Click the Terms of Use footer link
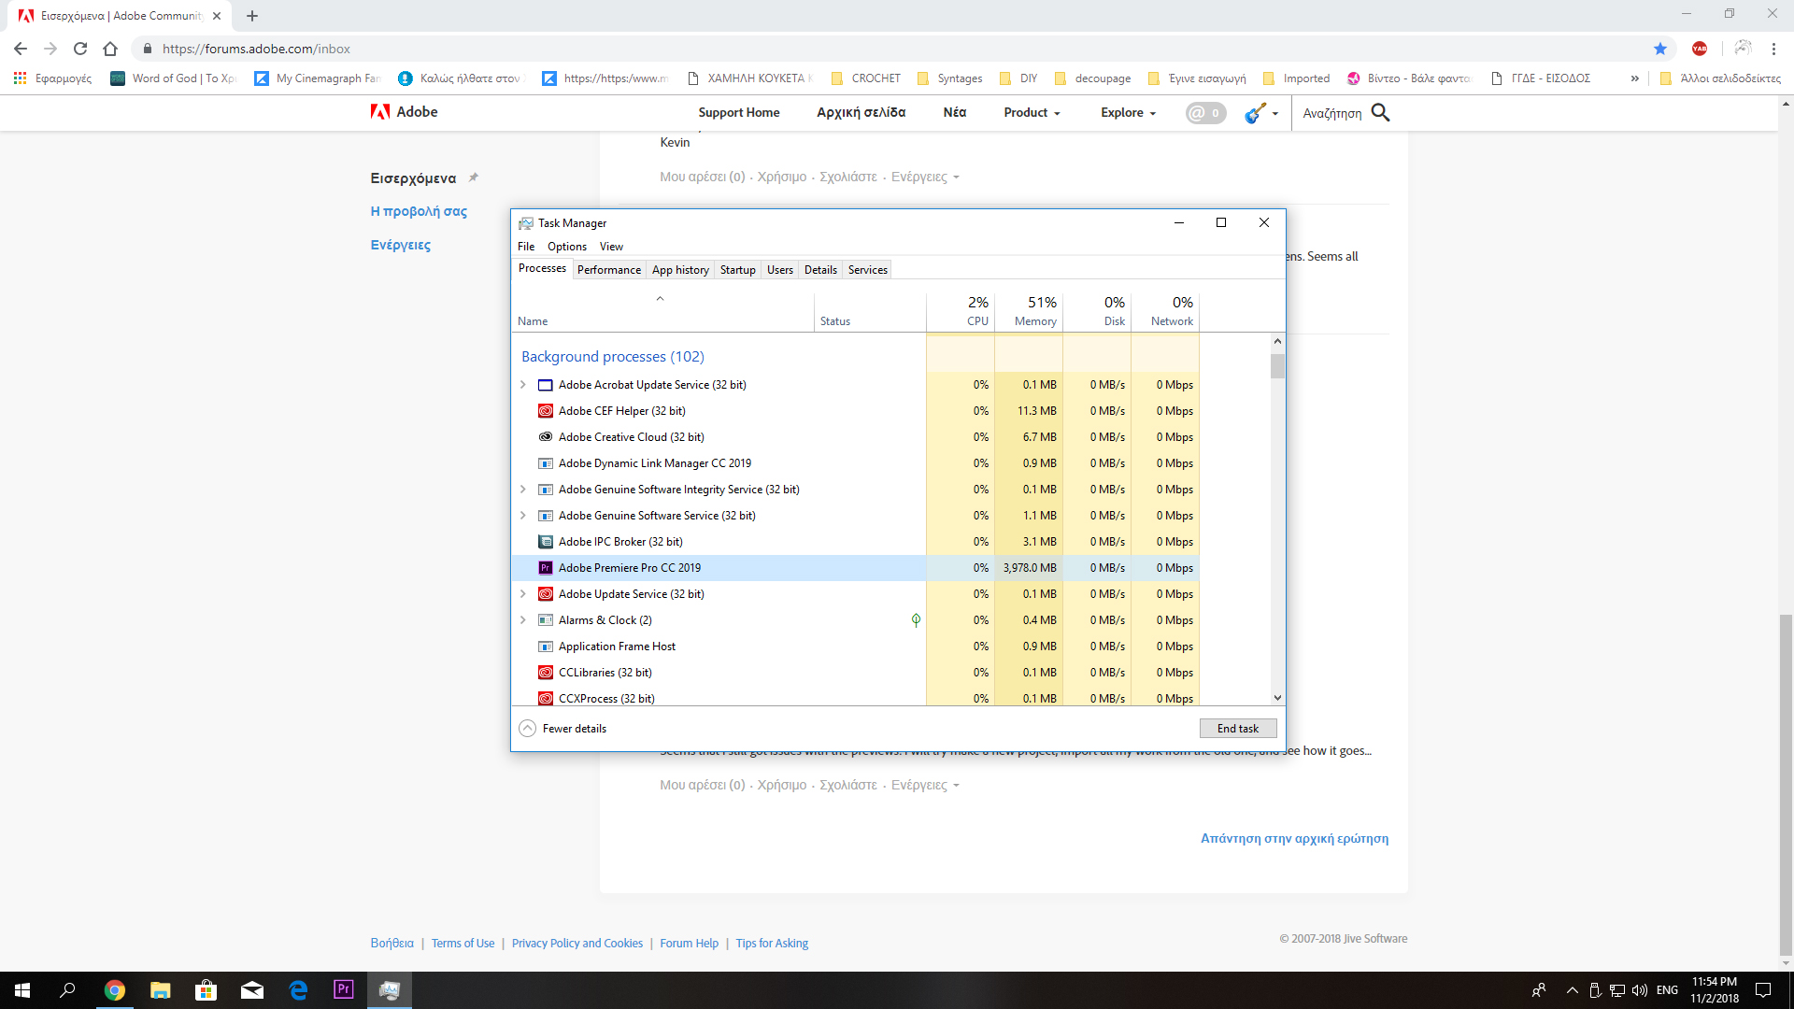The width and height of the screenshot is (1794, 1009). [463, 944]
